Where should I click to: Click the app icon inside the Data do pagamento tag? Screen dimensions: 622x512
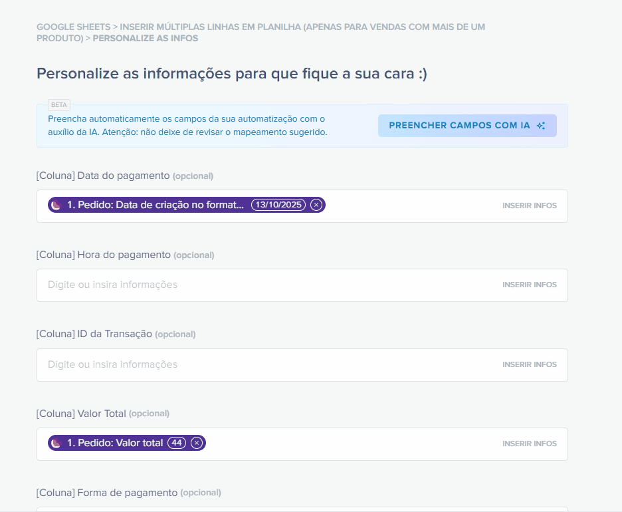54,205
